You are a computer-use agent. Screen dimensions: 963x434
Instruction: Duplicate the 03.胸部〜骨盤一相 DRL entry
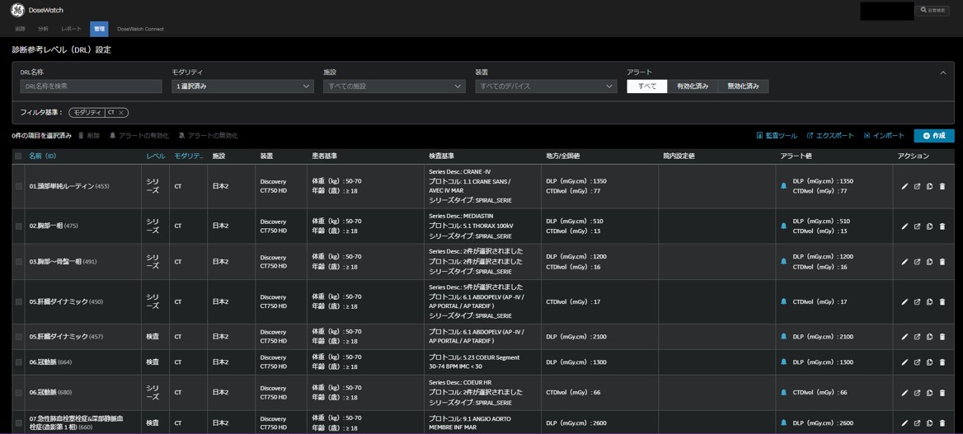(929, 262)
